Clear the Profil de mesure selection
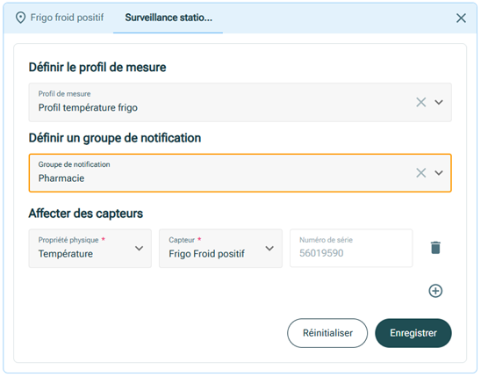The width and height of the screenshot is (481, 377). coord(421,102)
